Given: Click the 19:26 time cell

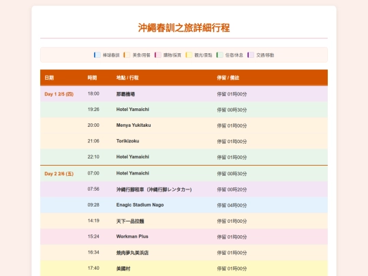Looking at the screenshot, I should tap(93, 109).
